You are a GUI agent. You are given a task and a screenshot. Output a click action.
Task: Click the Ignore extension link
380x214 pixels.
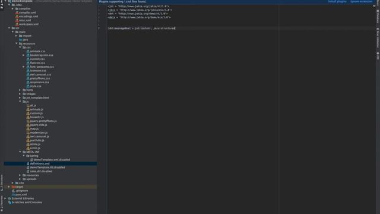[361, 1]
